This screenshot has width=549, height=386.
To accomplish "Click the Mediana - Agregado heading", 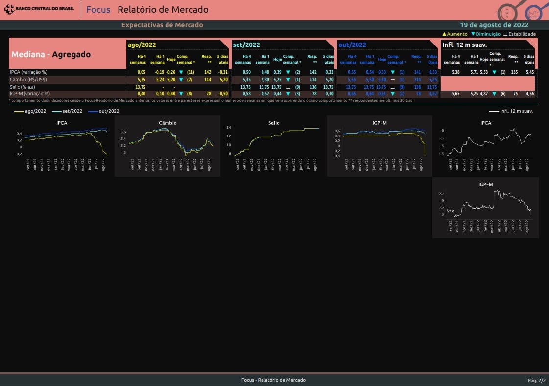I will tap(51, 54).
